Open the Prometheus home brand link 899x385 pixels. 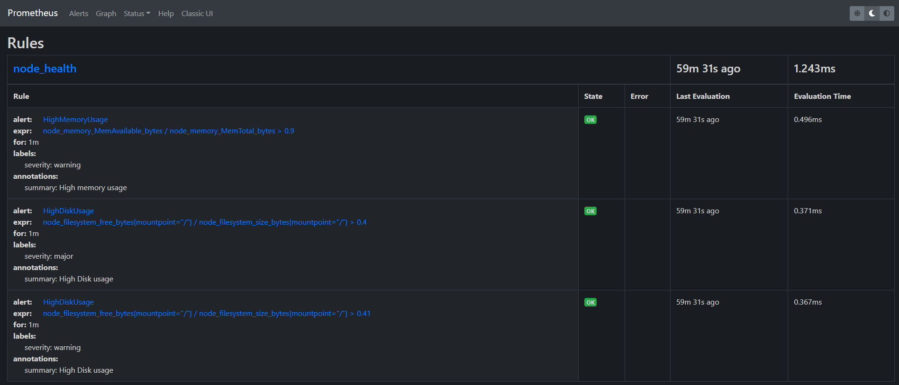pyautogui.click(x=33, y=13)
